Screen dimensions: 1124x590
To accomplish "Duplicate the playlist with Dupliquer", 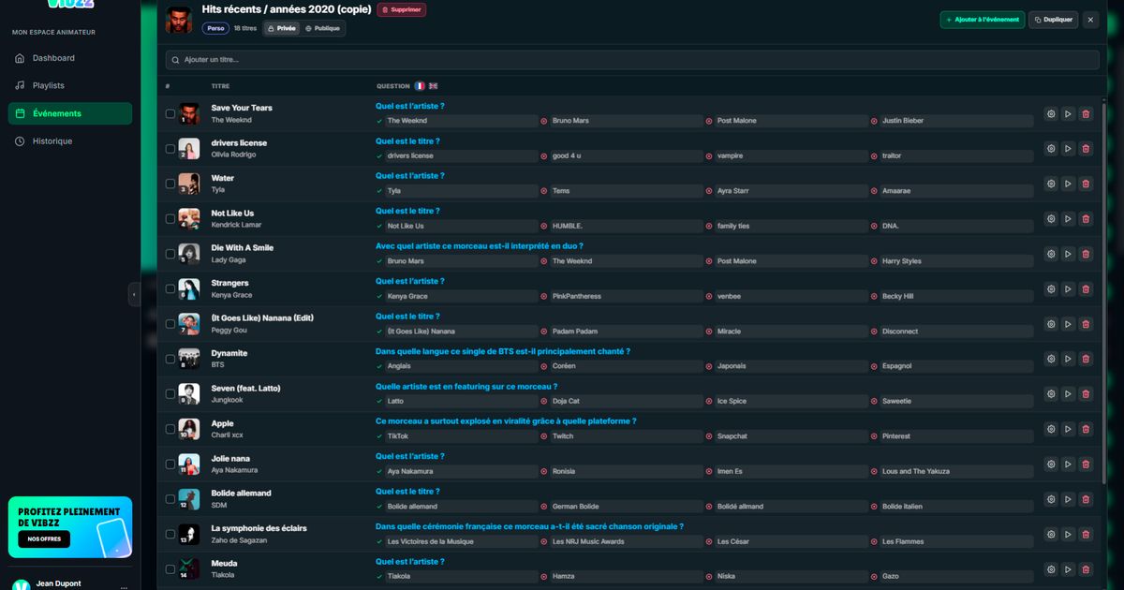I will click(x=1054, y=20).
